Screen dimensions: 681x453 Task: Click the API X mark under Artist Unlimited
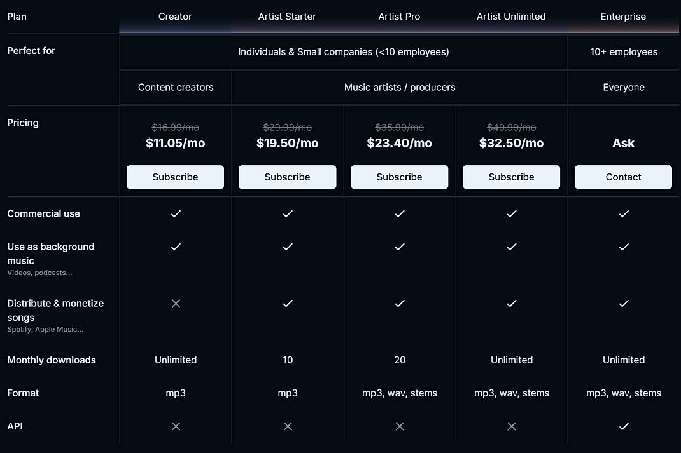click(511, 426)
